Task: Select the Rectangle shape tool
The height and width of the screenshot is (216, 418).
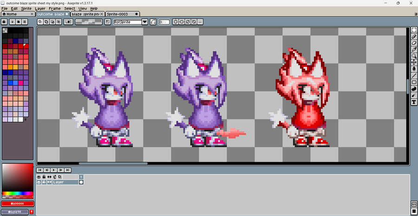Action: [414, 82]
